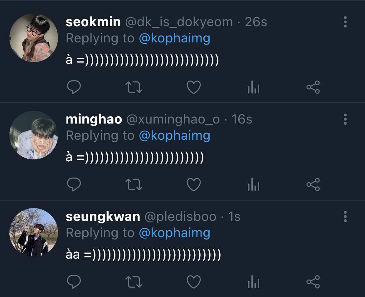Open minghao's profile avatar
The height and width of the screenshot is (297, 365).
[33, 135]
